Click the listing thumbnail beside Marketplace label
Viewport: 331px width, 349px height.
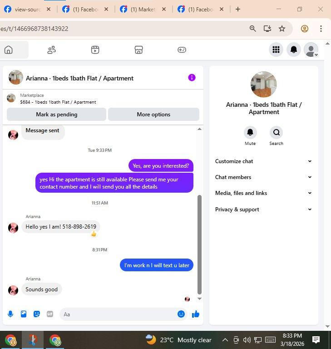click(11, 98)
